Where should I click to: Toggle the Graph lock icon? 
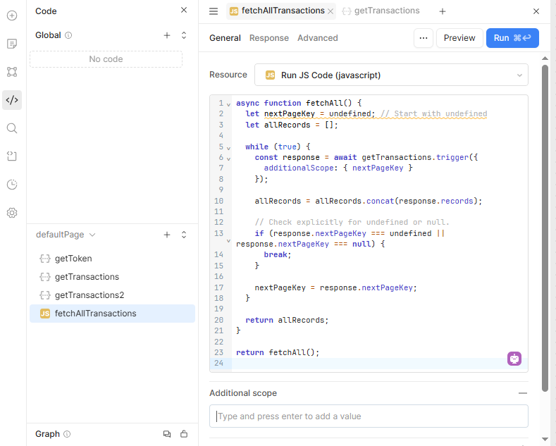(184, 434)
